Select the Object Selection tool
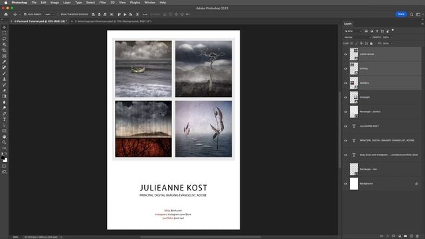The height and width of the screenshot is (239, 425). coord(4,44)
